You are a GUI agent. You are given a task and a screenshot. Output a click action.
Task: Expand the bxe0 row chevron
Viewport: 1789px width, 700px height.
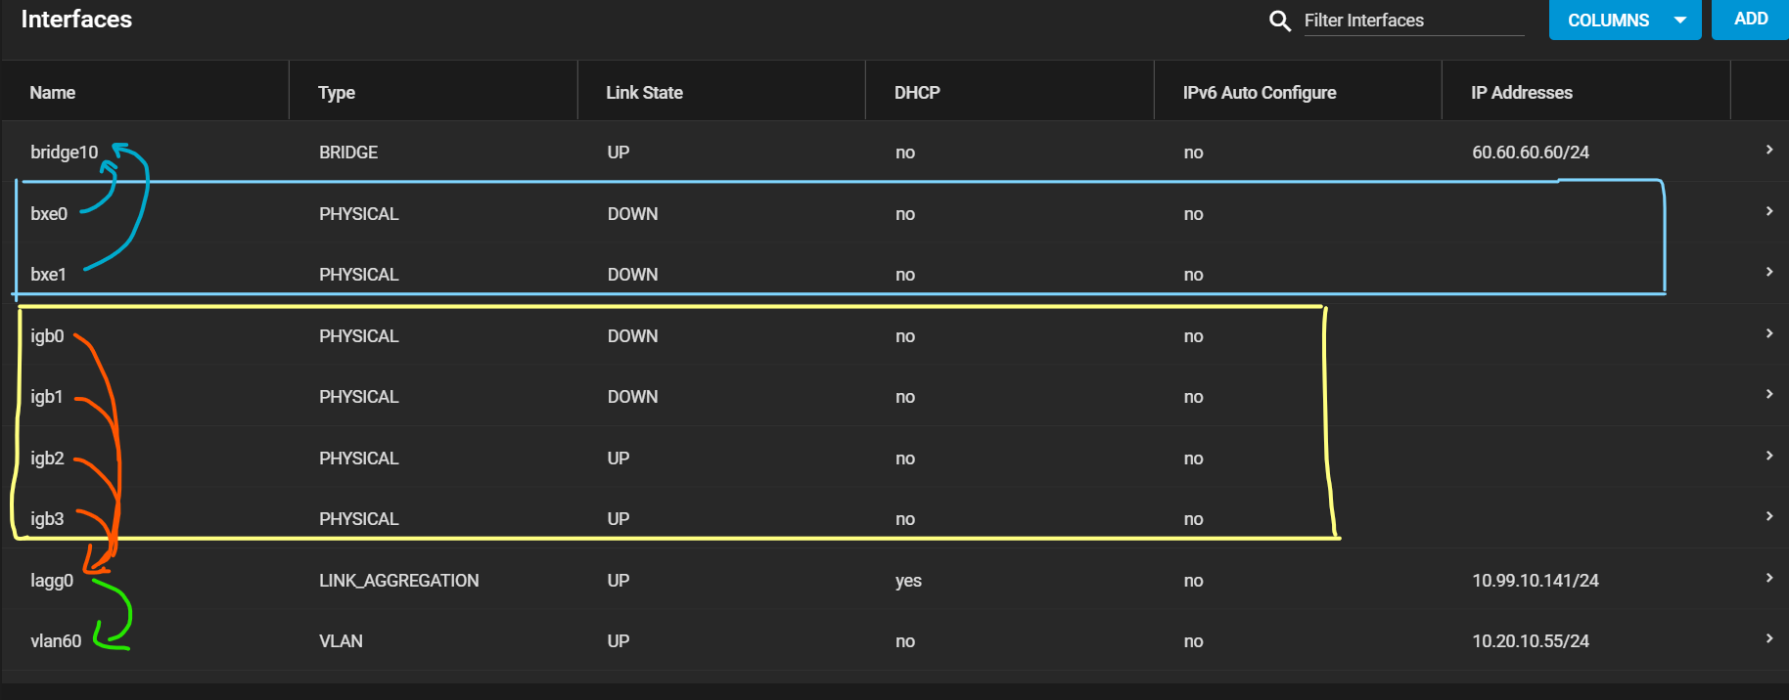[1769, 211]
